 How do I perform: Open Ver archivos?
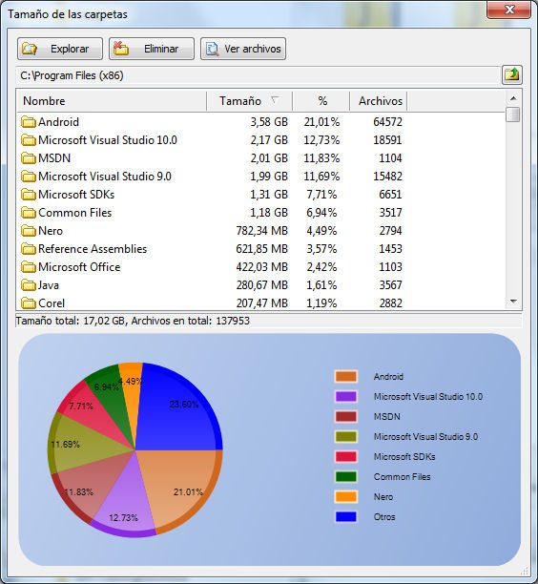(243, 49)
